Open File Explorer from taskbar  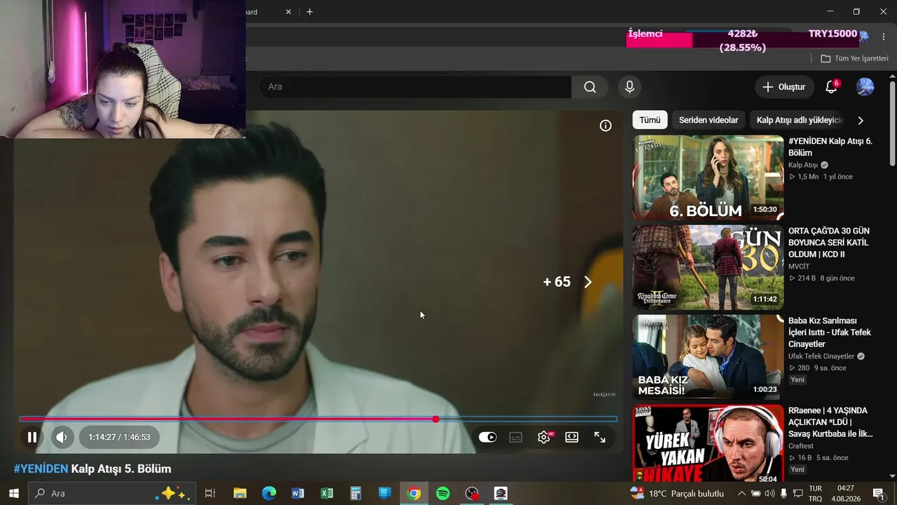[240, 493]
